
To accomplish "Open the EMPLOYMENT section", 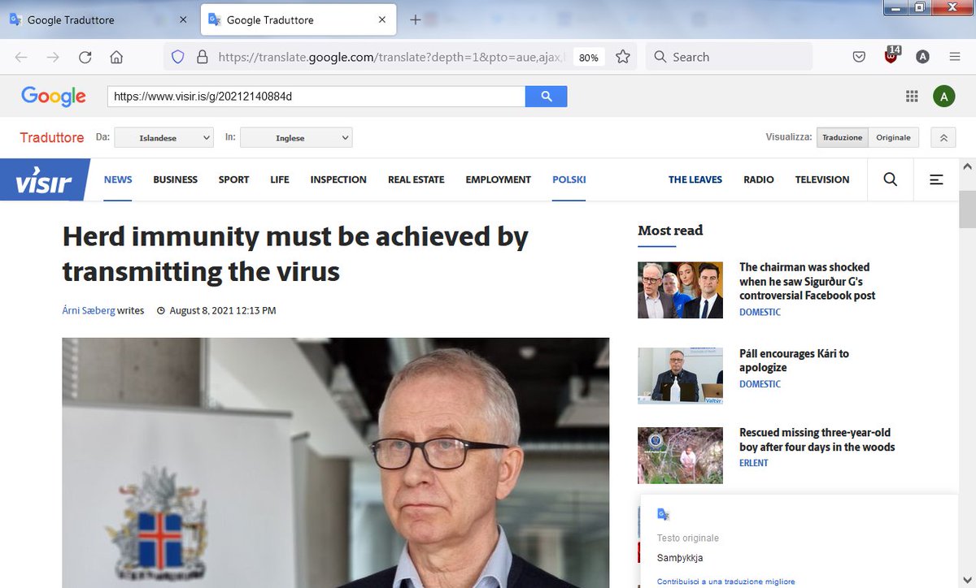I will click(499, 179).
